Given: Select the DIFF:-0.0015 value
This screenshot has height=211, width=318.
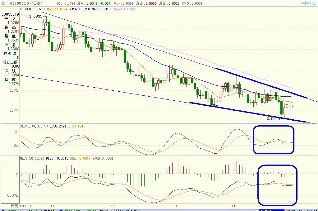Looking at the screenshot, I should tap(57, 159).
